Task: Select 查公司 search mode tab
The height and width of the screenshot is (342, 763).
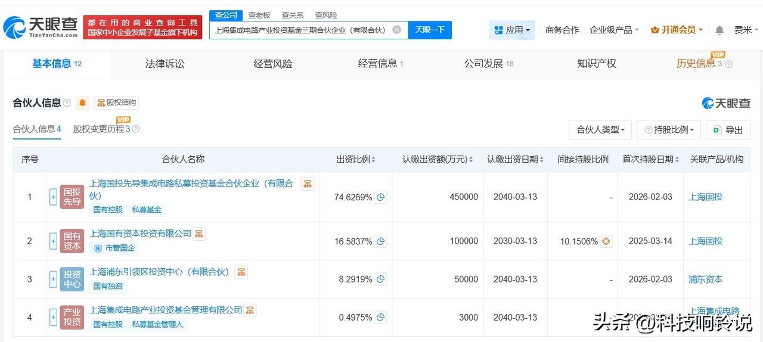Action: click(x=226, y=15)
